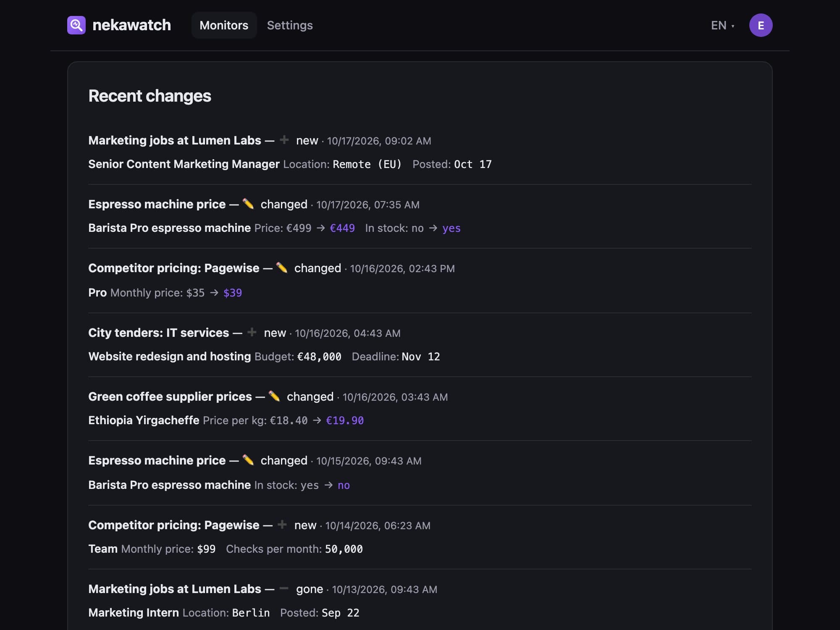Click the nekawatch brand name
The height and width of the screenshot is (630, 840).
[x=131, y=25]
